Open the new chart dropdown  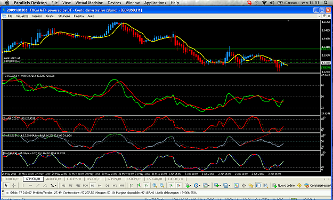[x=217, y=186]
